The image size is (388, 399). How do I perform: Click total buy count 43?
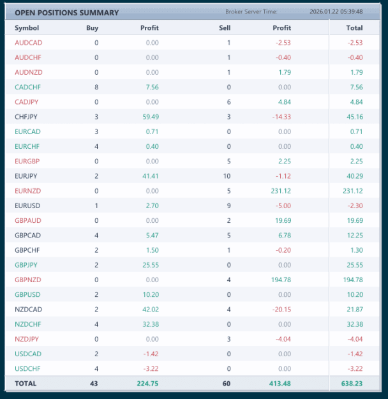(x=94, y=384)
